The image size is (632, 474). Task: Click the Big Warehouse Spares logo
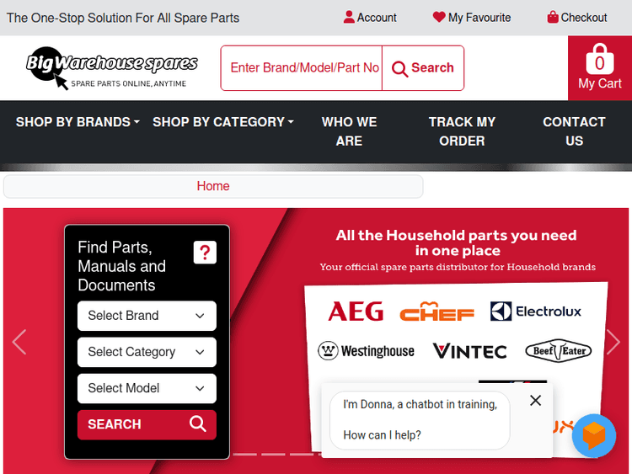pyautogui.click(x=111, y=67)
